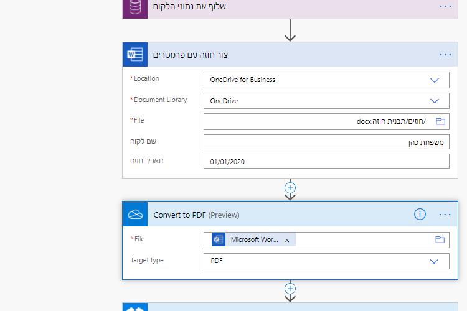Insert step after Convert to PDF action

pos(290,289)
